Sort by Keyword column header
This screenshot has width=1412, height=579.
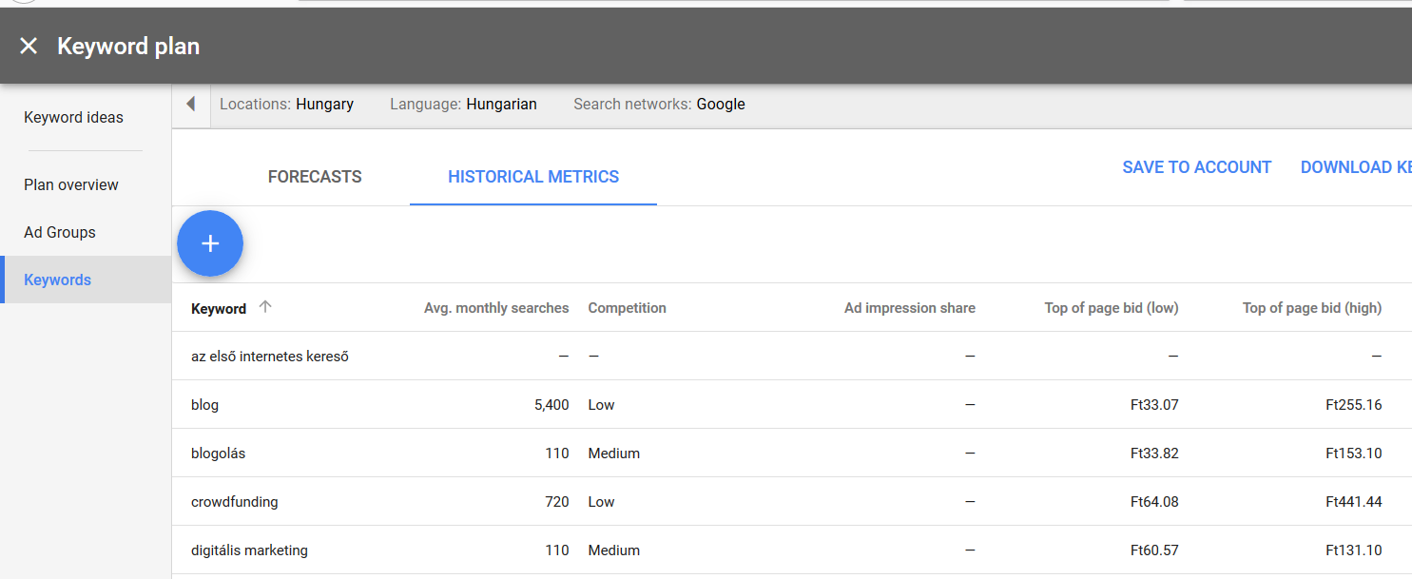pos(219,308)
